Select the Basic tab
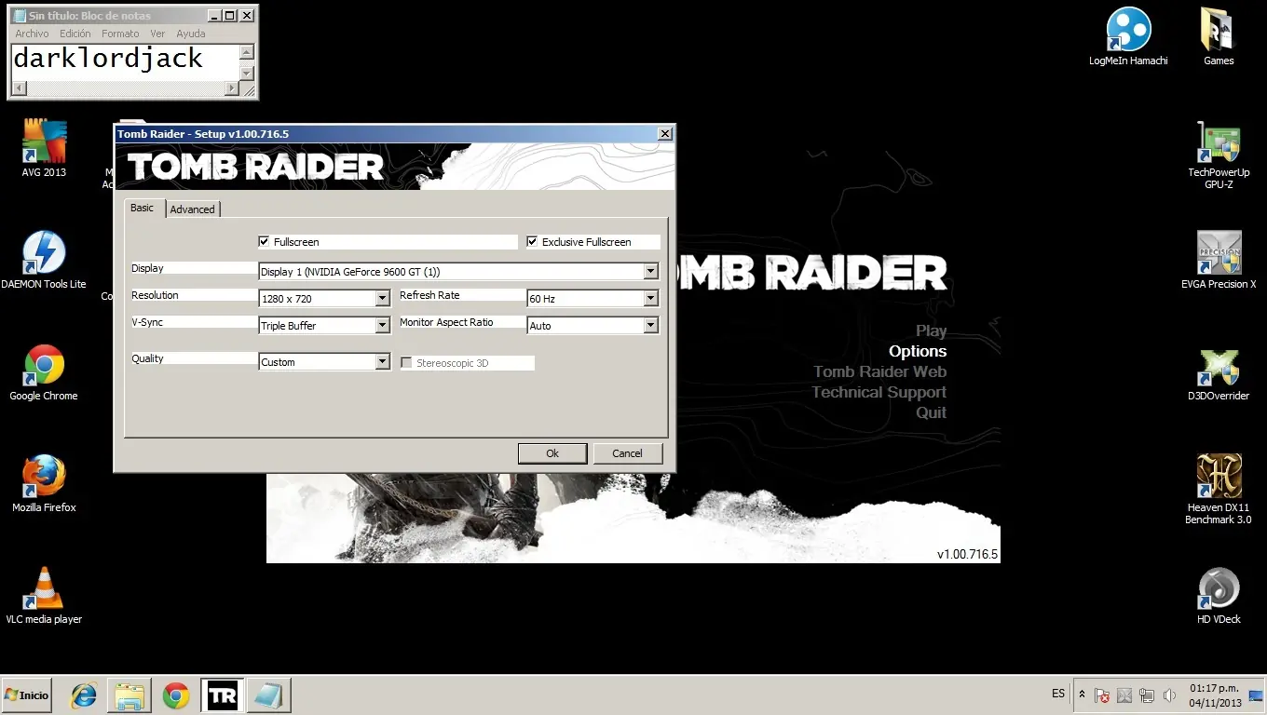The width and height of the screenshot is (1267, 715). pyautogui.click(x=143, y=208)
